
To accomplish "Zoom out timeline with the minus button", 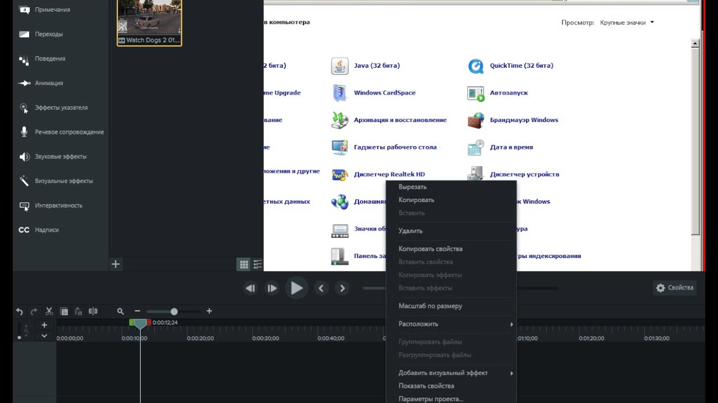I will click(x=137, y=311).
